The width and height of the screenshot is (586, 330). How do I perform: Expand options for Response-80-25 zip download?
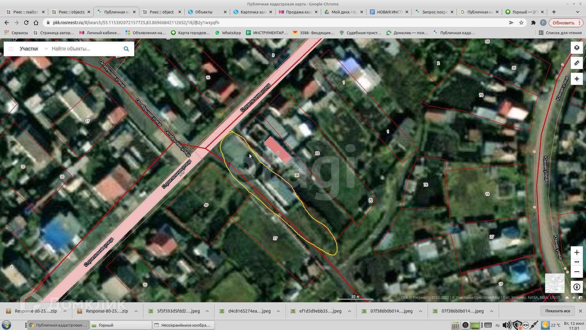(x=65, y=311)
